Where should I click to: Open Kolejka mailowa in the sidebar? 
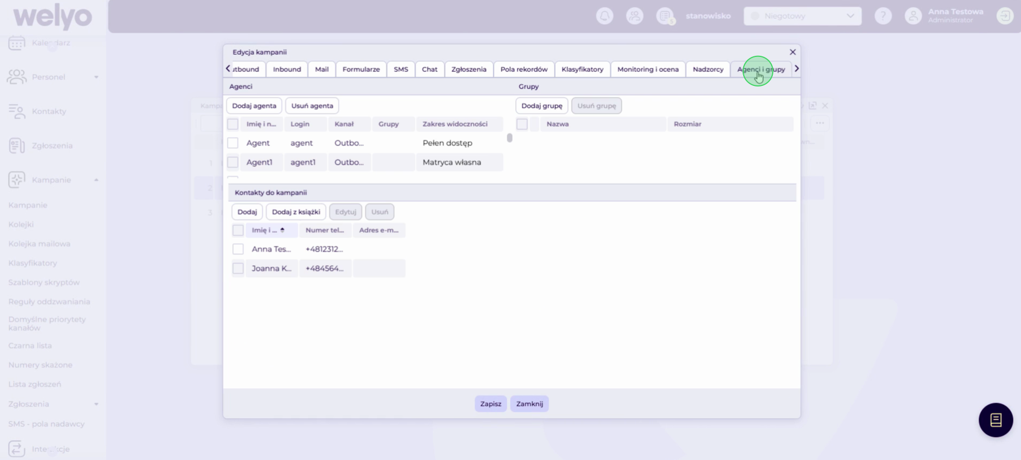point(39,244)
